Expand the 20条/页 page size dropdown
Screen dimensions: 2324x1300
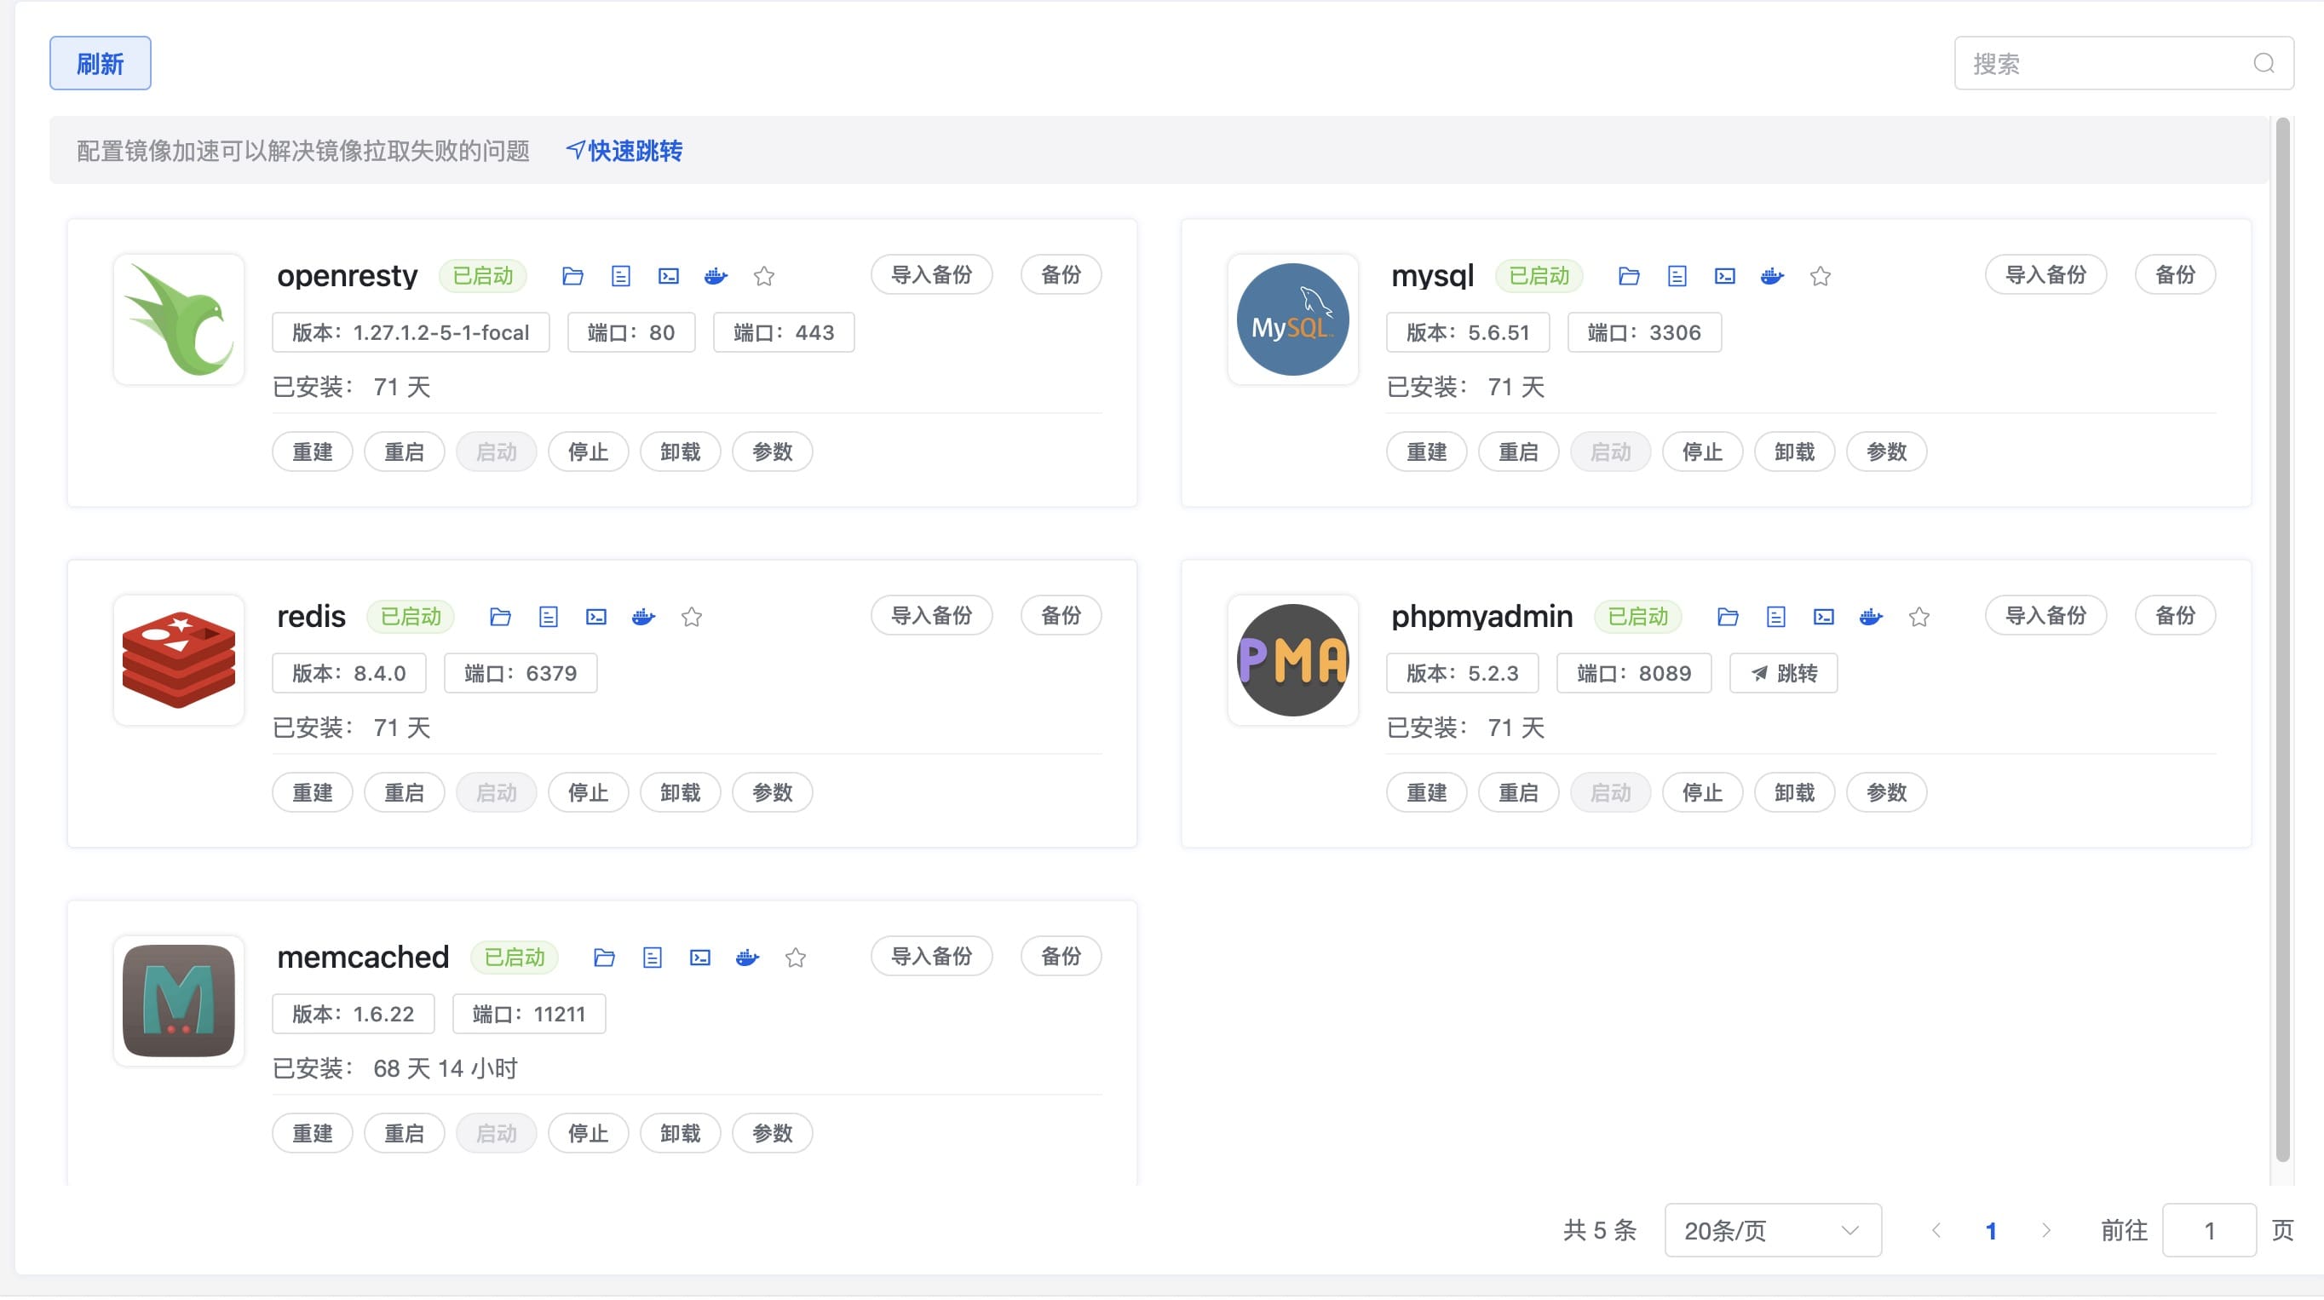1772,1230
